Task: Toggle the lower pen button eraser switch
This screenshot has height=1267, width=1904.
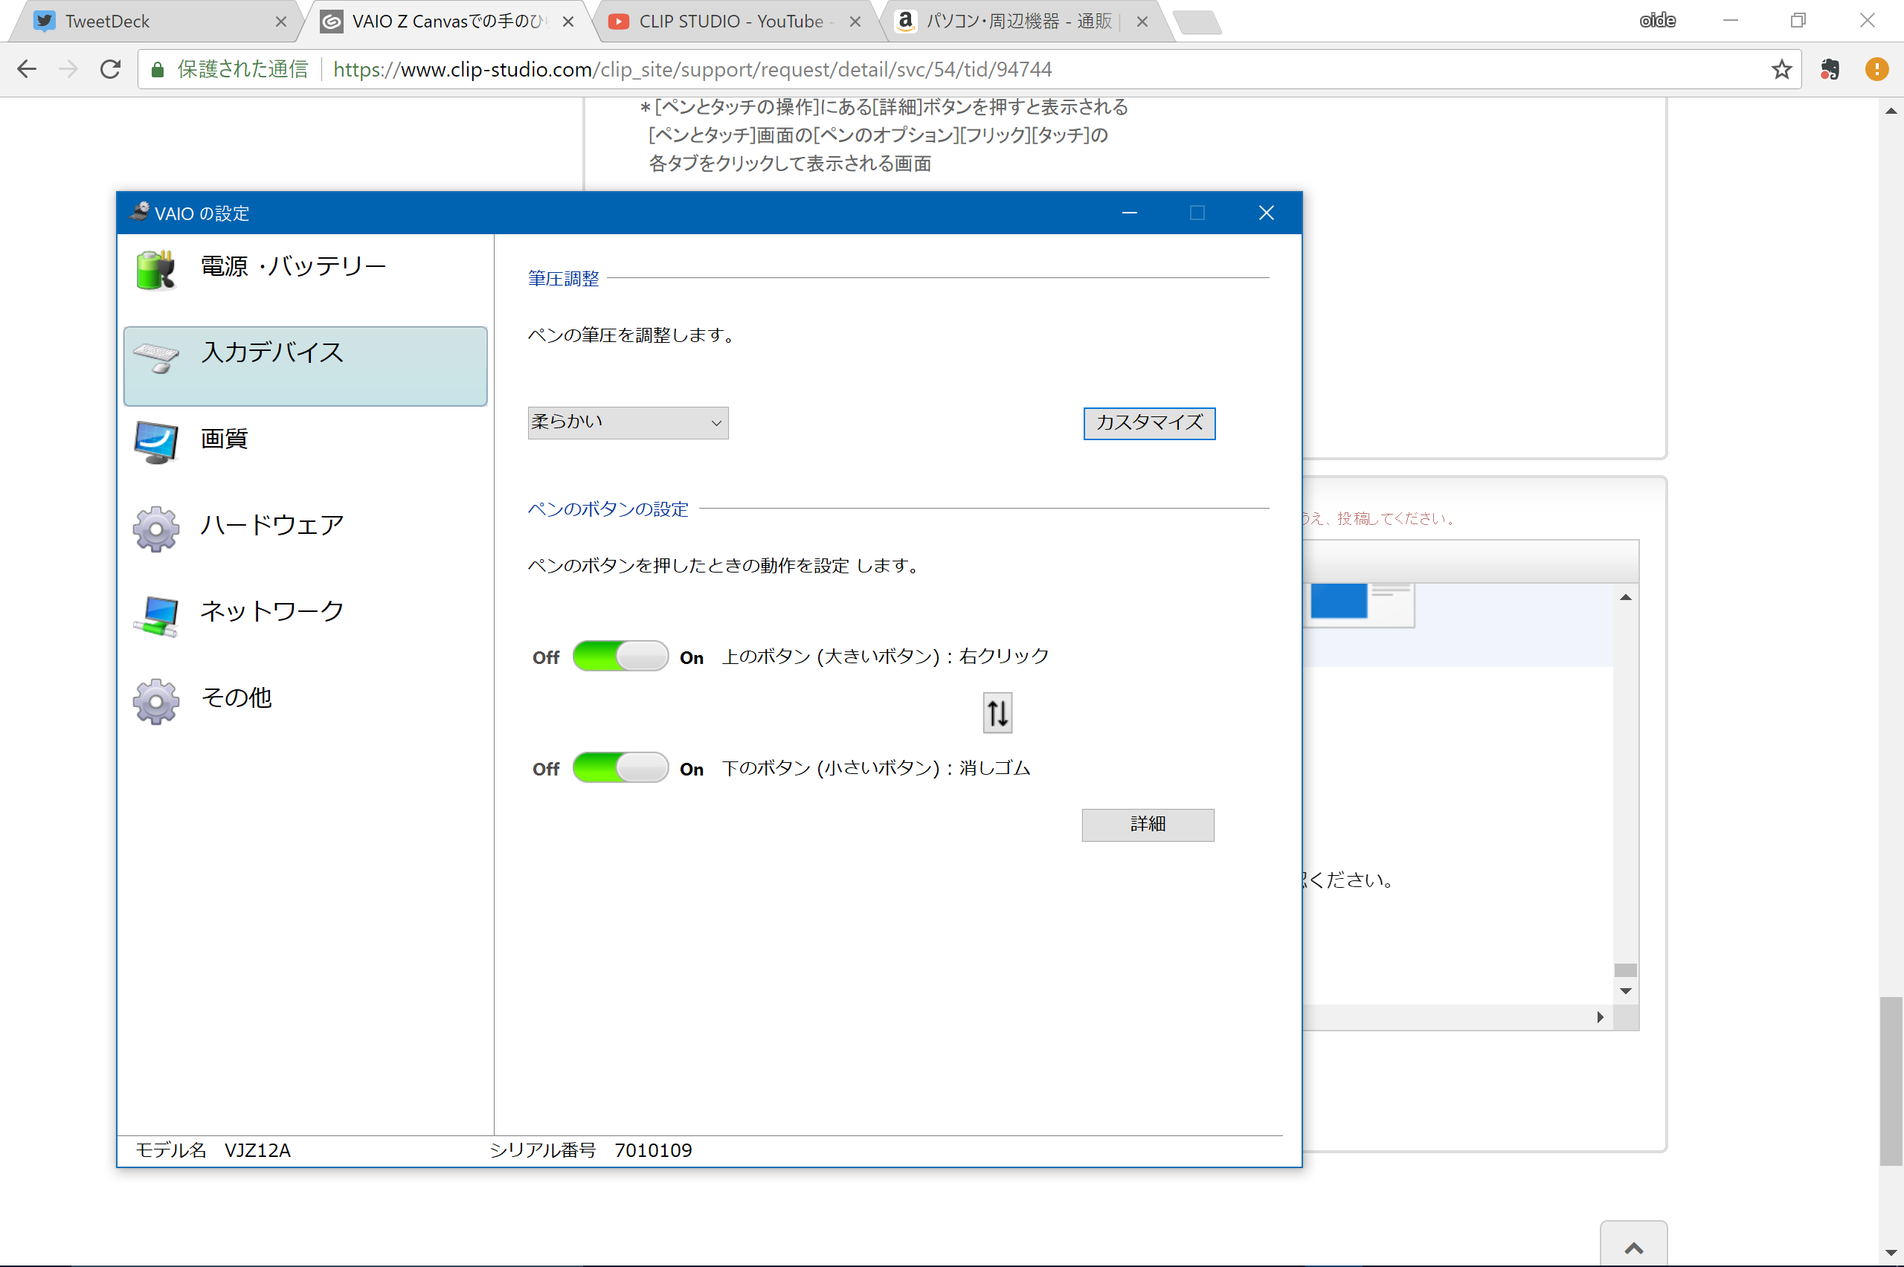Action: (620, 767)
